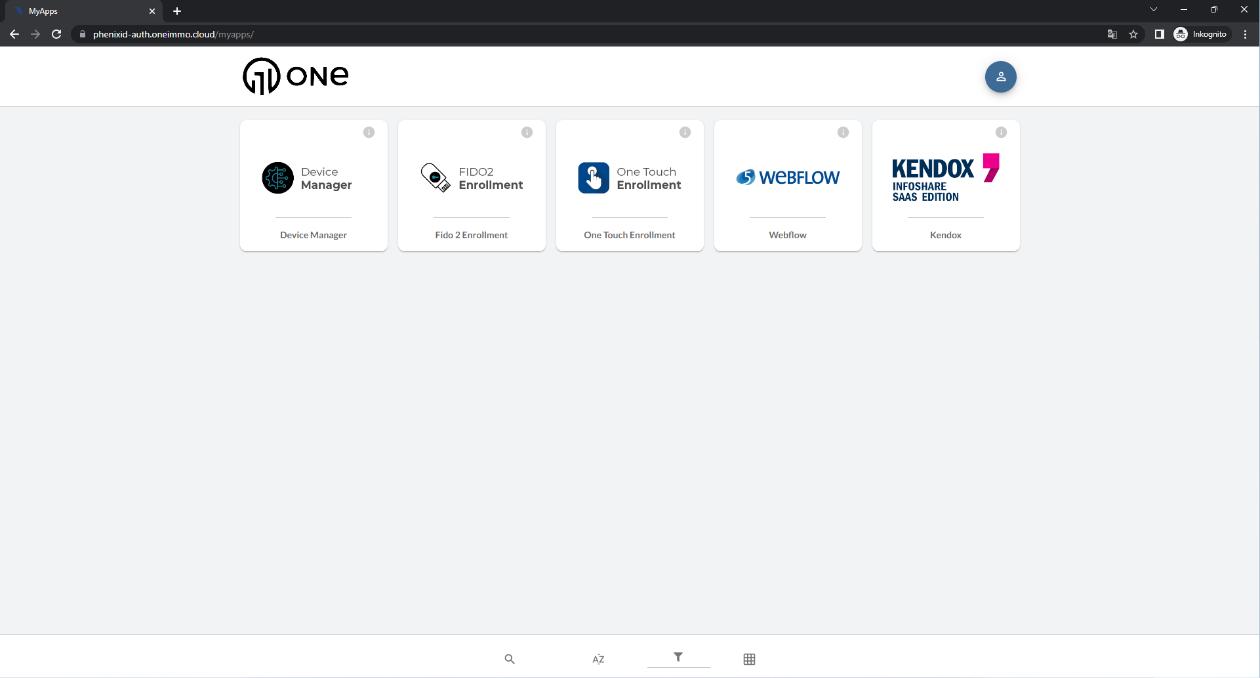
Task: Open the Device Manager app logo
Action: [307, 178]
